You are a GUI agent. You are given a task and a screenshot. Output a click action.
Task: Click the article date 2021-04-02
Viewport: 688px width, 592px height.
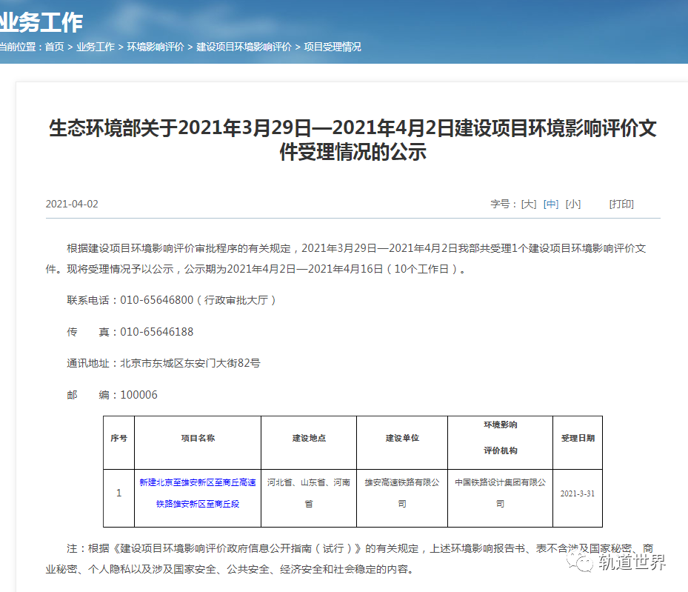tap(72, 204)
